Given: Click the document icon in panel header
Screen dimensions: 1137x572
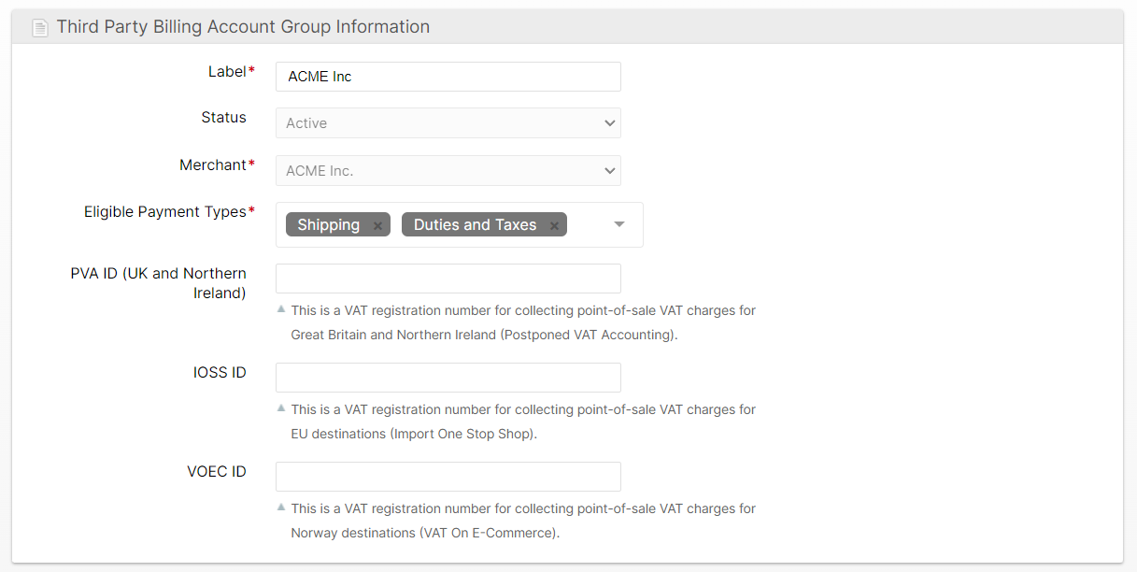Looking at the screenshot, I should point(39,28).
